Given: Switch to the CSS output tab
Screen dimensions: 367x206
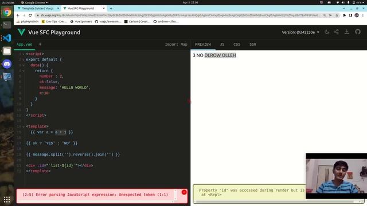Looking at the screenshot, I should pyautogui.click(x=237, y=45).
